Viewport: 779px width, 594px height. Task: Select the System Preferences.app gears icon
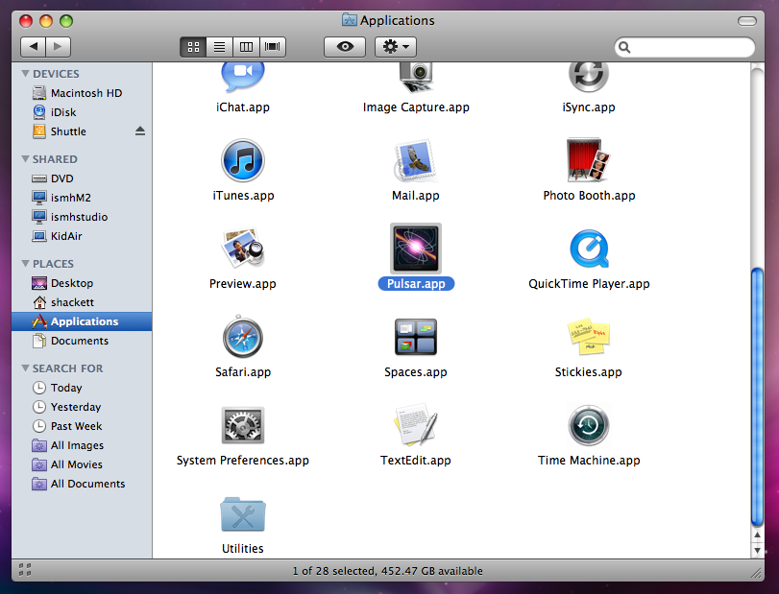coord(243,425)
